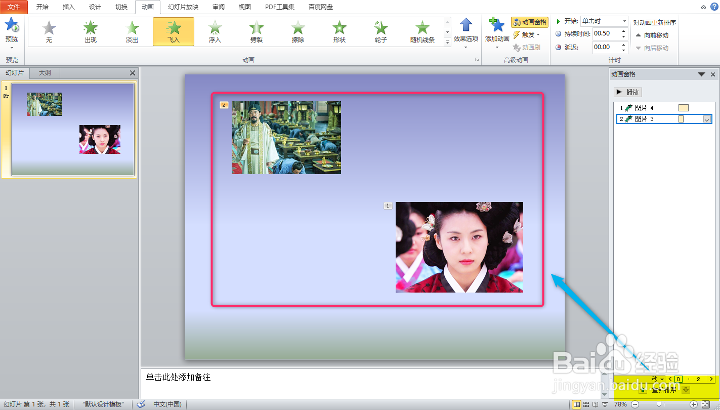The height and width of the screenshot is (410, 720).
Task: Click the 动画刷 animation painter
Action: 528,47
